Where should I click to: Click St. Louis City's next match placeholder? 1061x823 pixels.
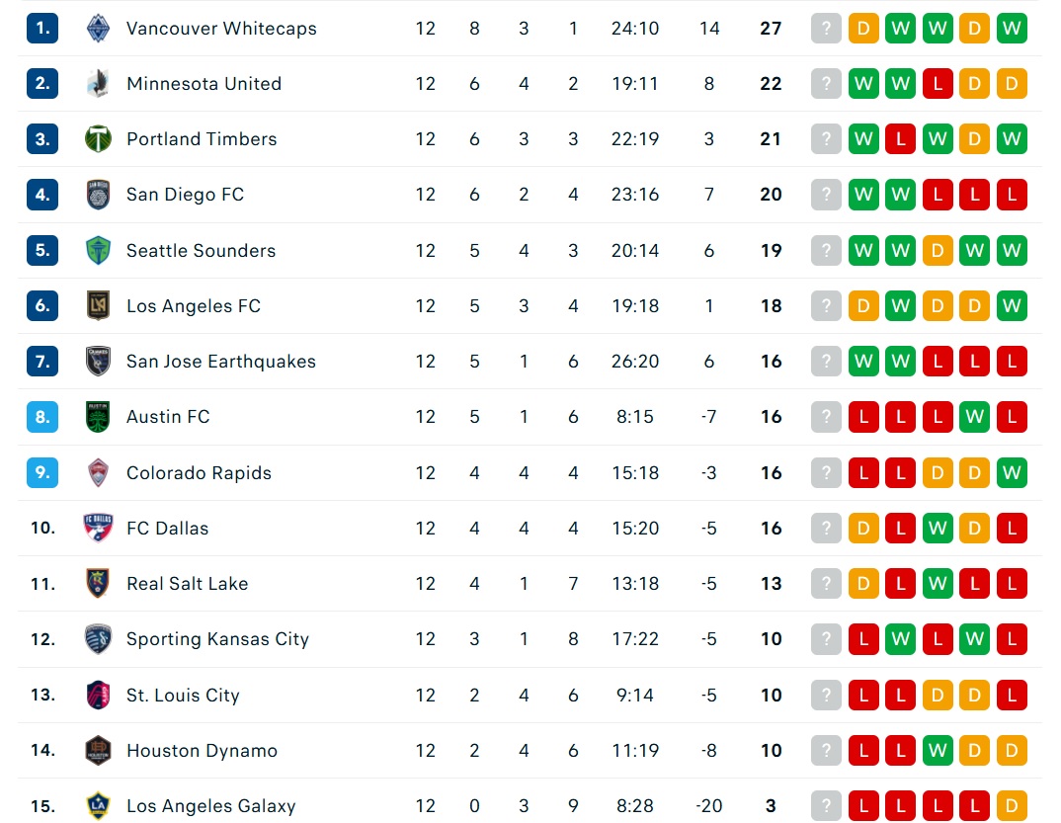point(826,695)
